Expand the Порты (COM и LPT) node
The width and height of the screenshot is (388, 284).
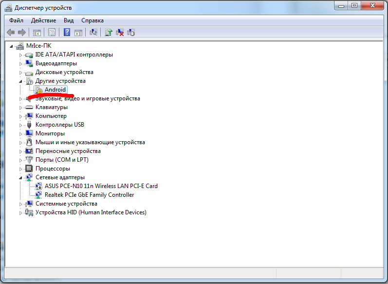click(x=20, y=160)
